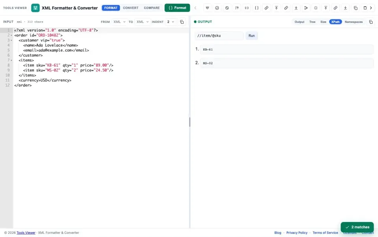
Task: Click the XML Formatter app logo icon
Action: (35, 8)
